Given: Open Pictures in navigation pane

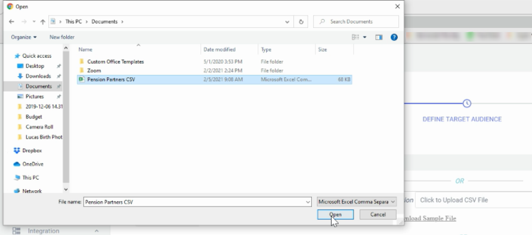Looking at the screenshot, I should 35,96.
